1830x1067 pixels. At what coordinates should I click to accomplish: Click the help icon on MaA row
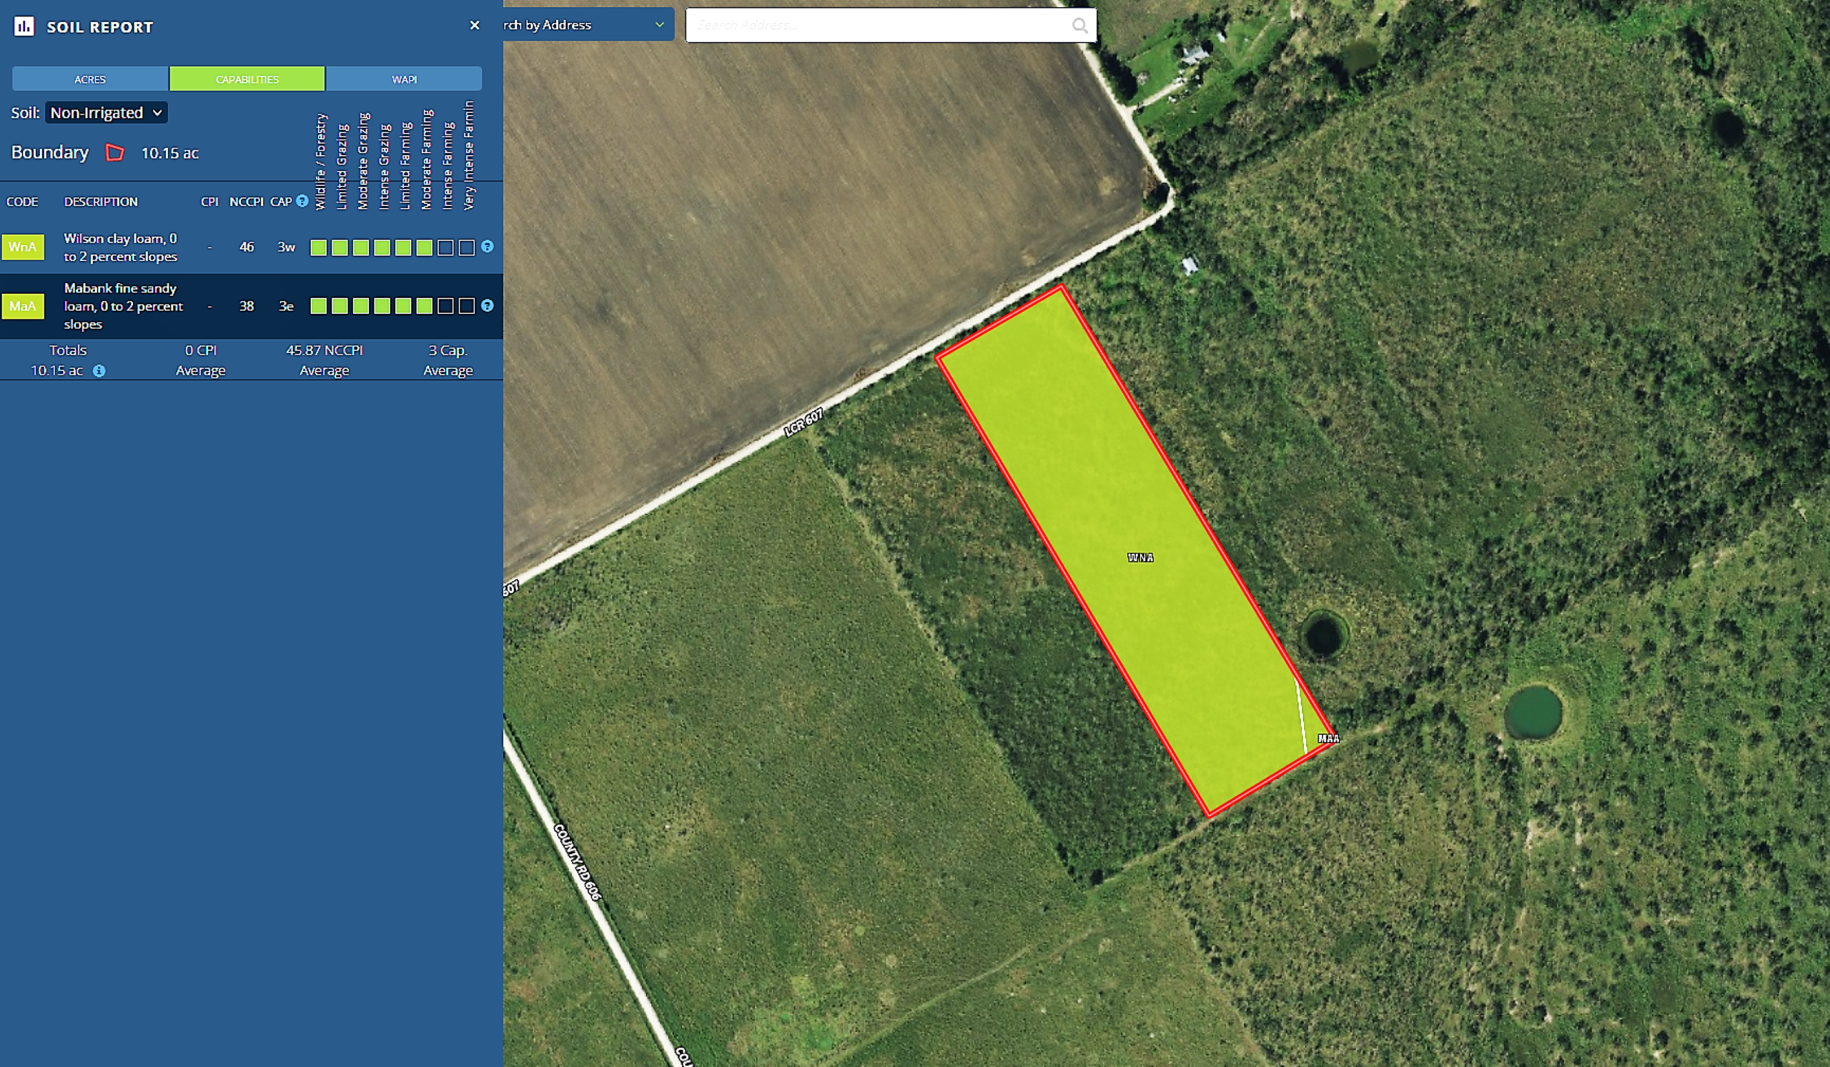pos(488,306)
